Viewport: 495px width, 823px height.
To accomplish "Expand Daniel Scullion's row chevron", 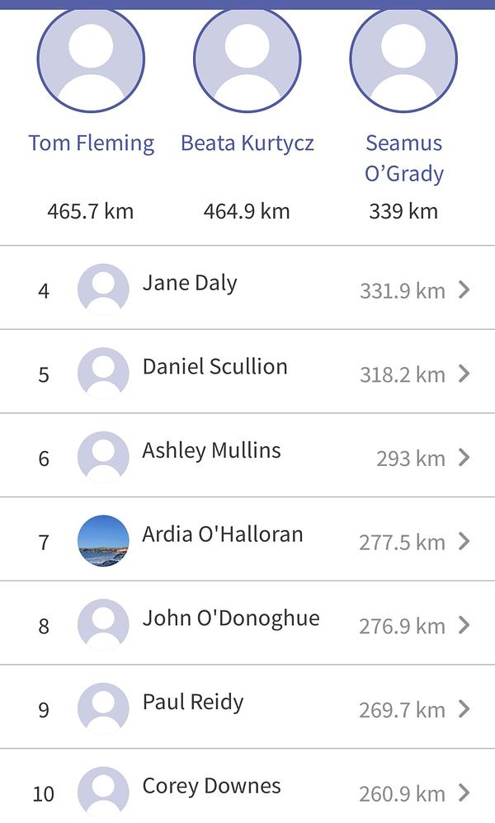I will coord(464,374).
